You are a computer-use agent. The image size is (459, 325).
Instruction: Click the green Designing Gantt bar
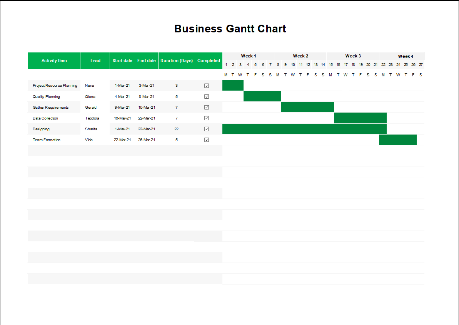pos(304,129)
